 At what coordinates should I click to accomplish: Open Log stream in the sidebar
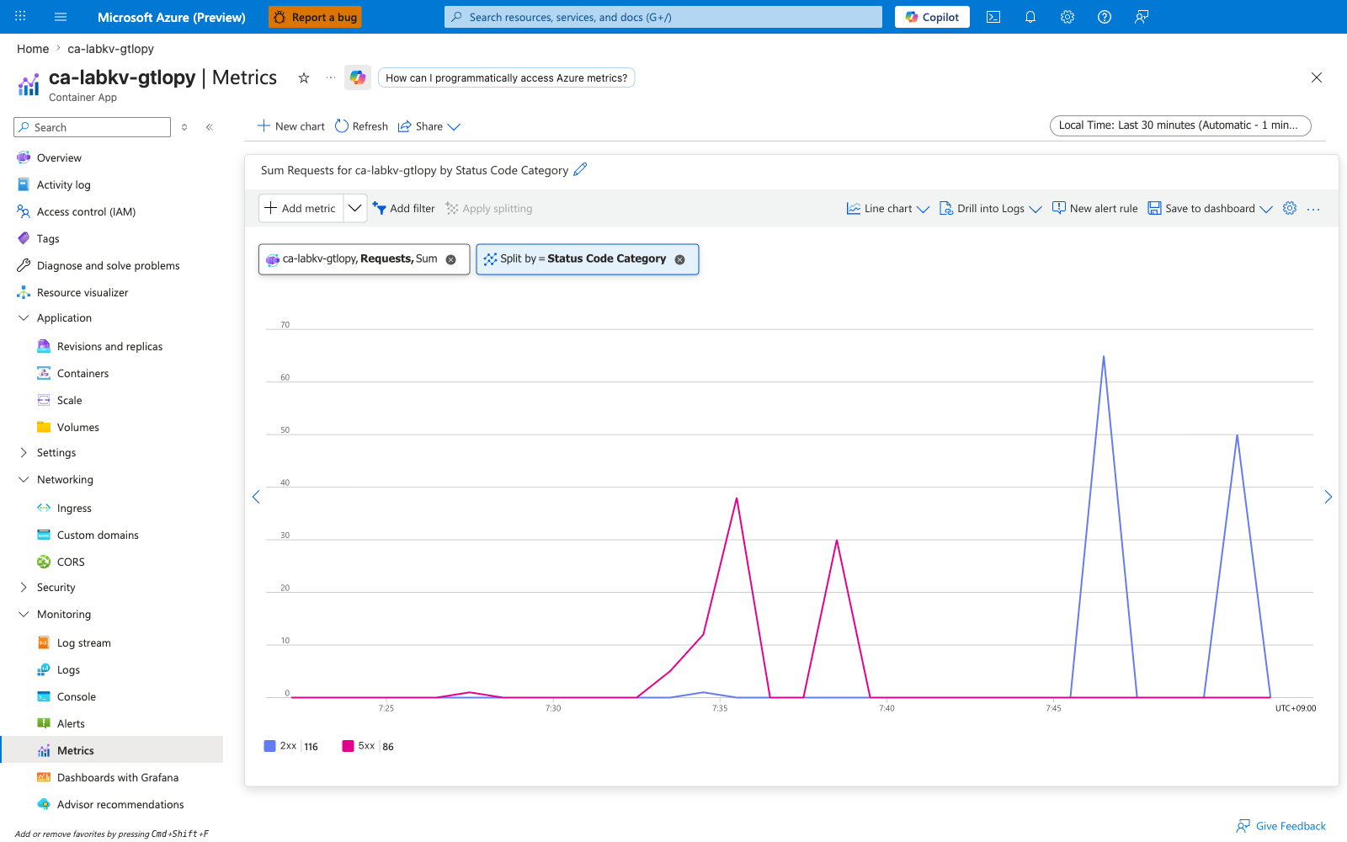(84, 642)
